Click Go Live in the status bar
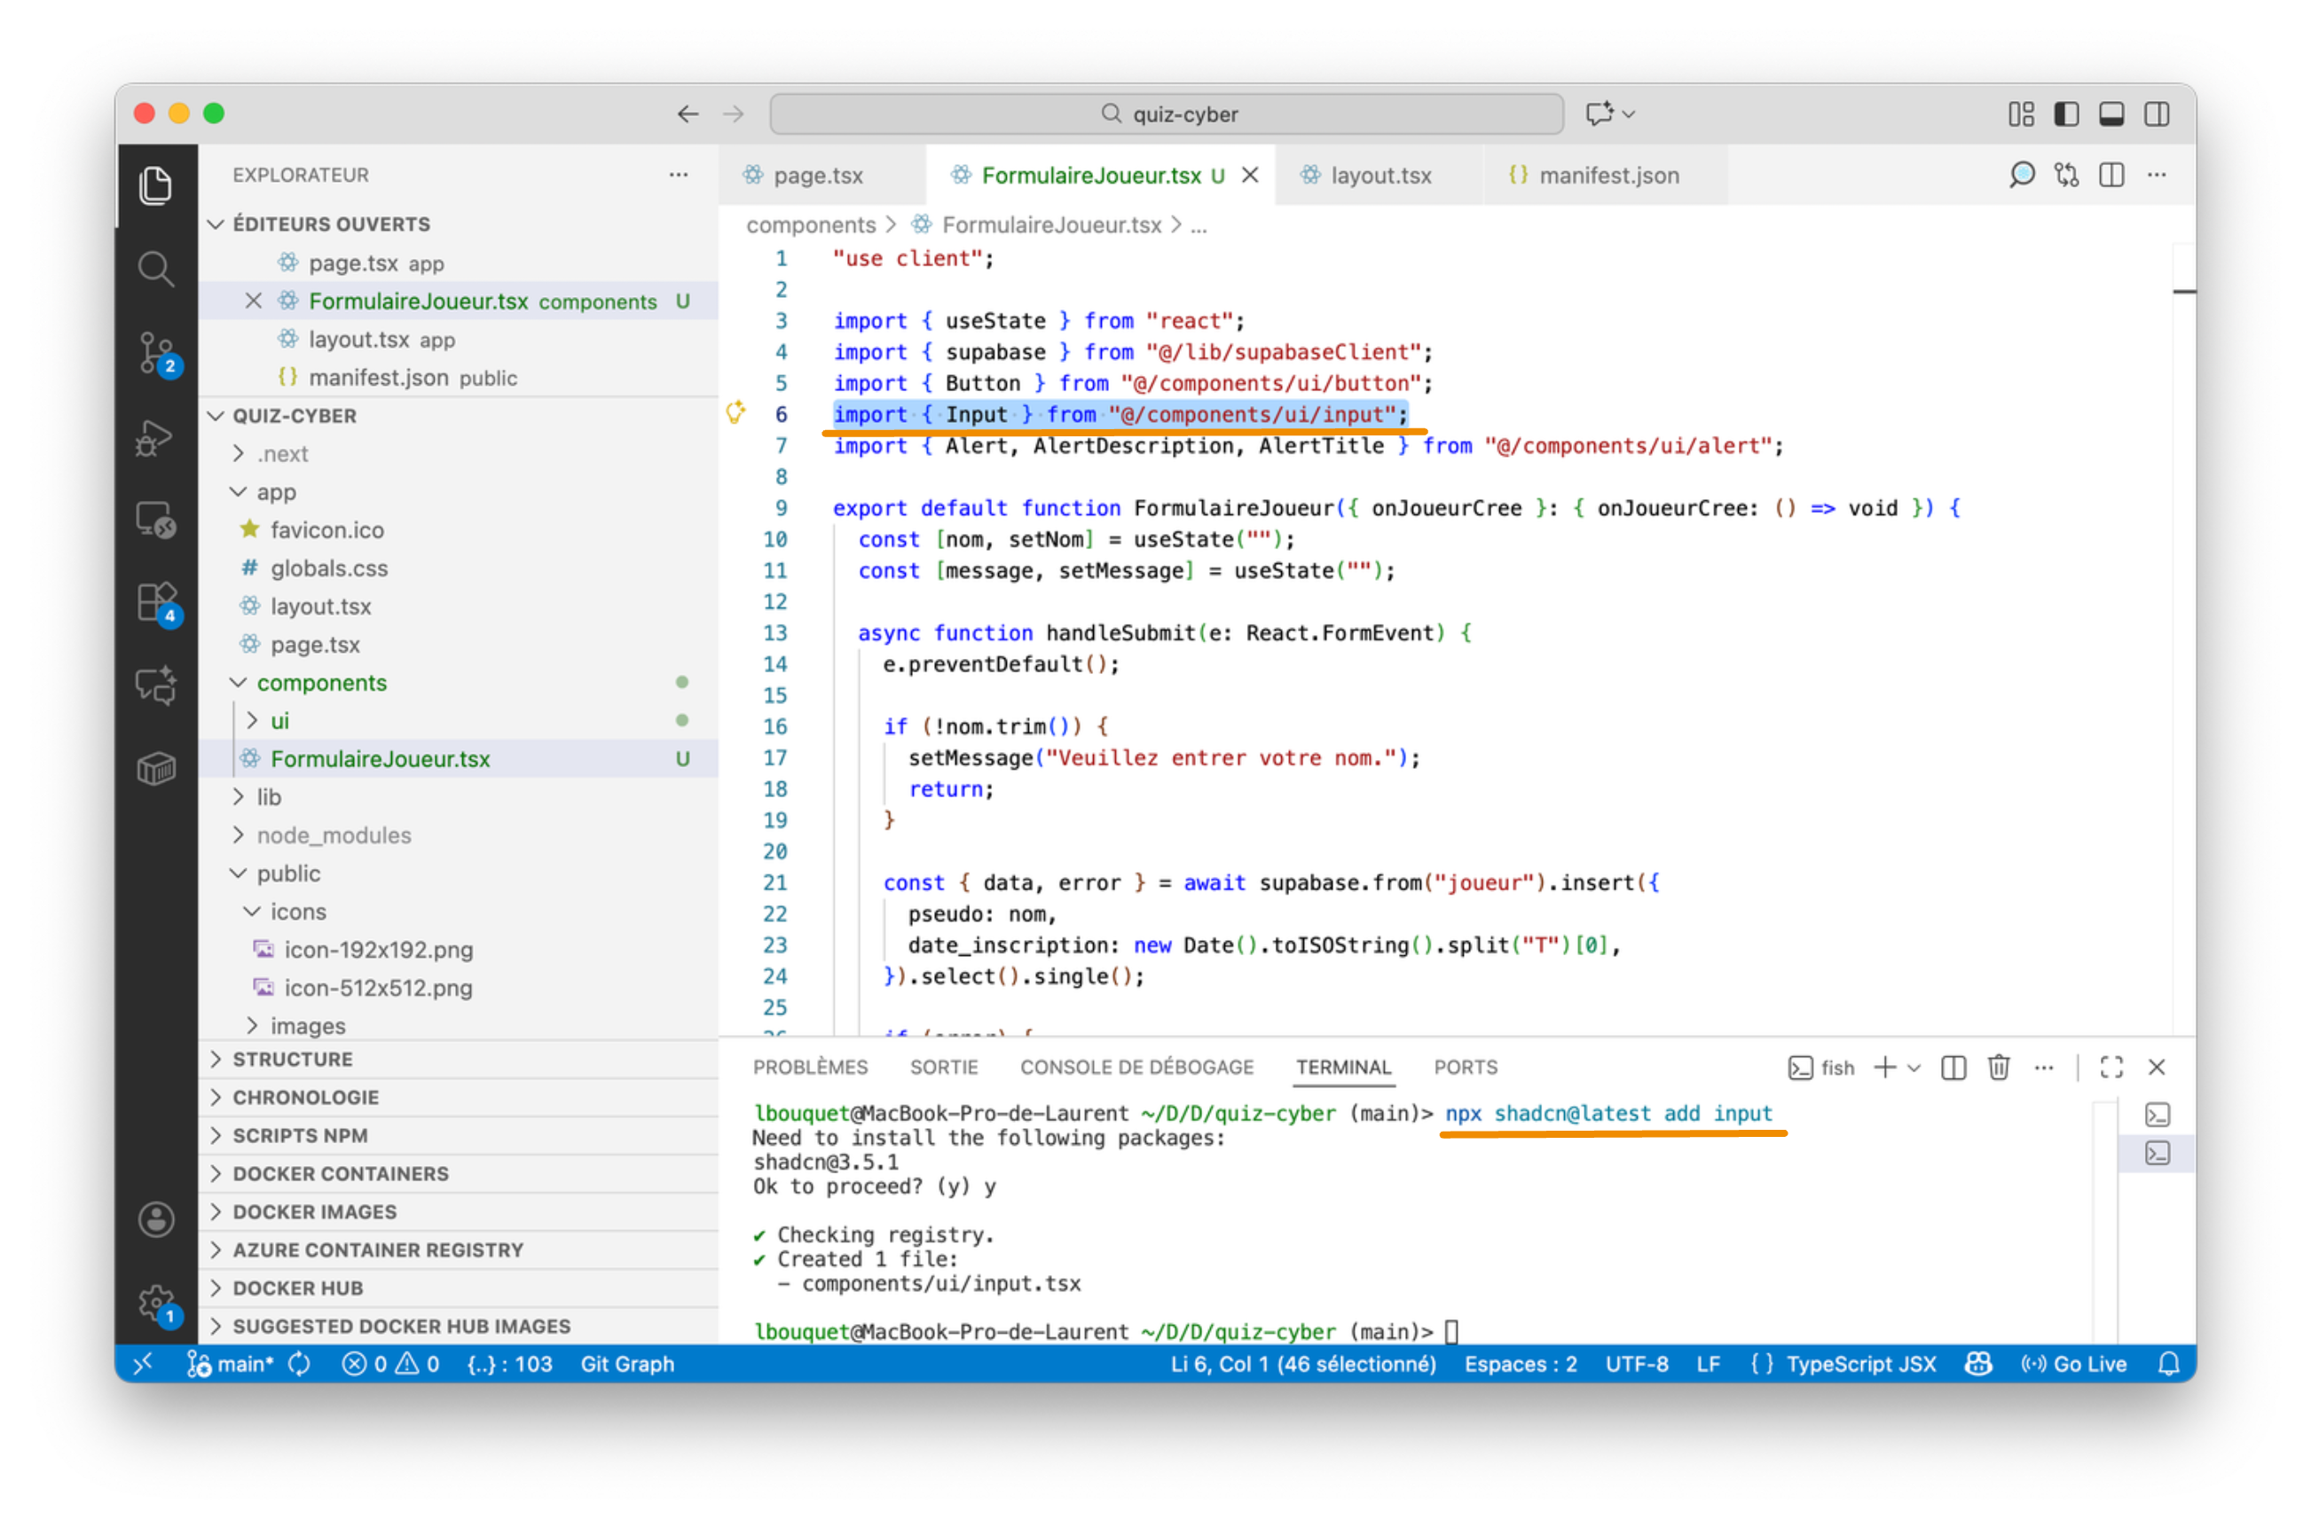Image resolution: width=2311 pixels, height=1528 pixels. click(2074, 1365)
